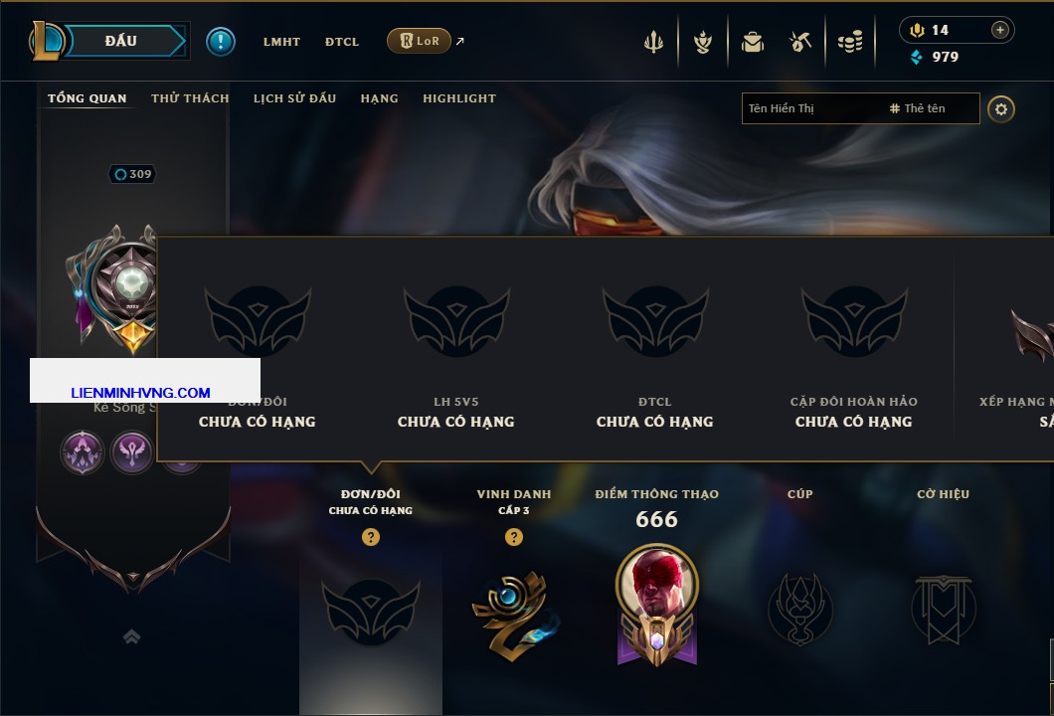Switch to the LỊCH SỬ ĐẤU tab
Viewport: 1054px width, 716px height.
click(x=294, y=98)
